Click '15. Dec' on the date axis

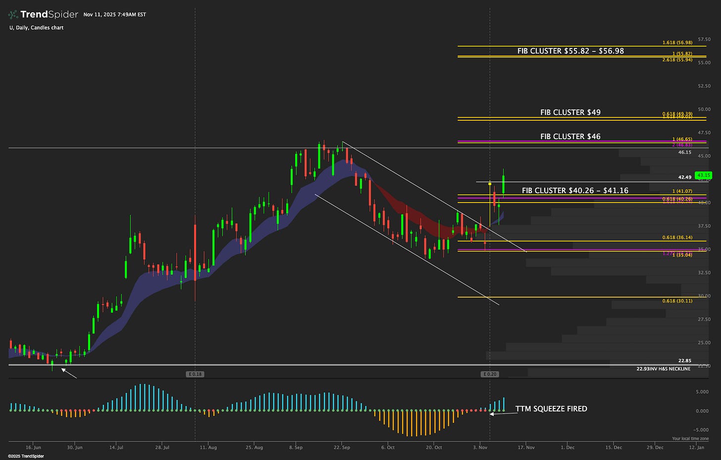pyautogui.click(x=614, y=448)
